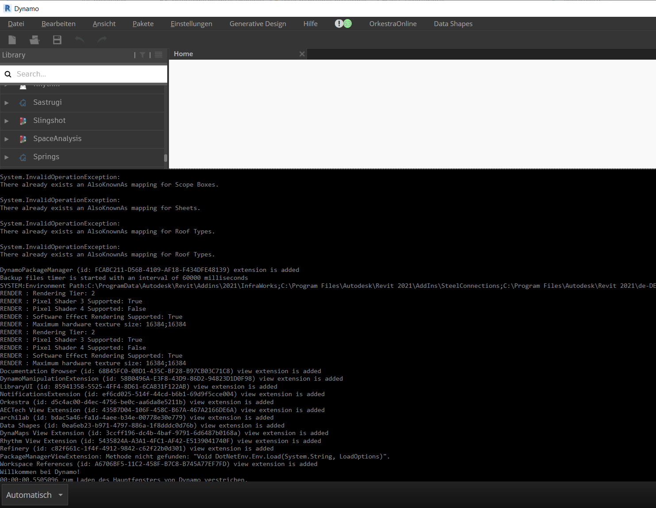Viewport: 656px width, 508px height.
Task: Click the Redo arrow icon
Action: point(102,40)
